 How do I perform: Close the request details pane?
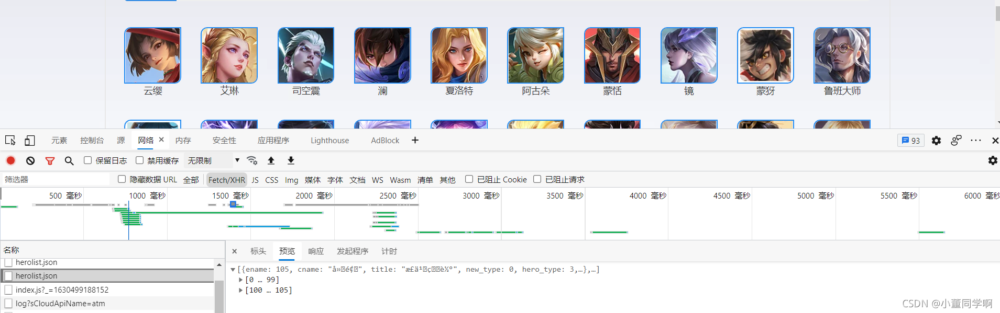click(234, 251)
